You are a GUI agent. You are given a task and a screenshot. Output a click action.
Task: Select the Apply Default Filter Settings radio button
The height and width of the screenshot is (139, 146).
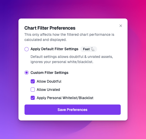(x=26, y=49)
